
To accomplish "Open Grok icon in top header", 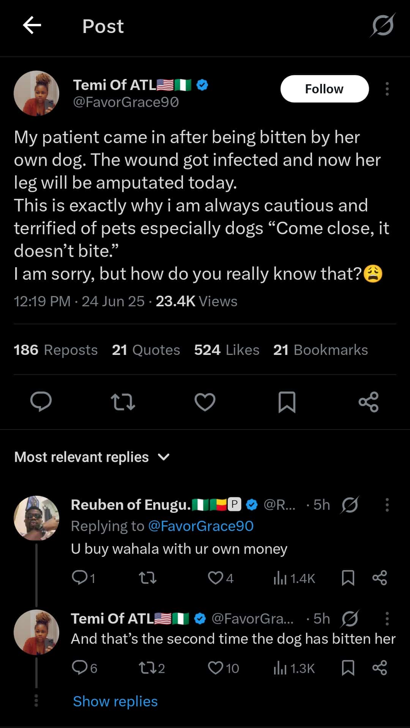I will (x=382, y=26).
